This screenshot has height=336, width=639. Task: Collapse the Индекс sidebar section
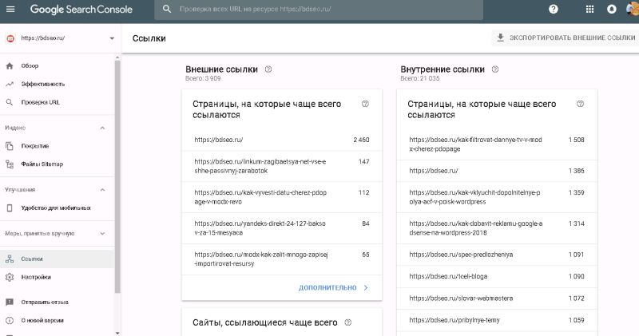pos(103,128)
